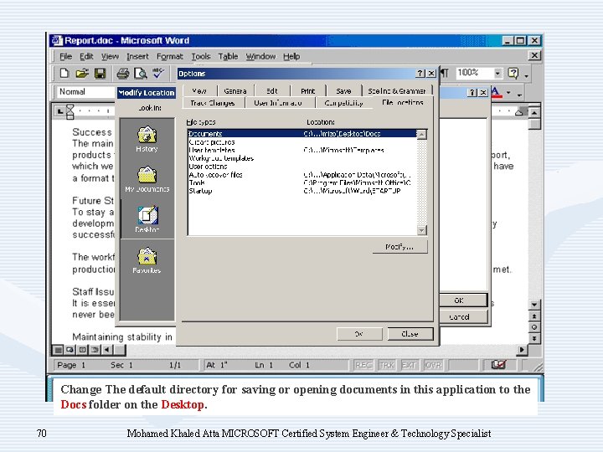Click the Print toolbar icon
The width and height of the screenshot is (603, 452).
(x=123, y=73)
